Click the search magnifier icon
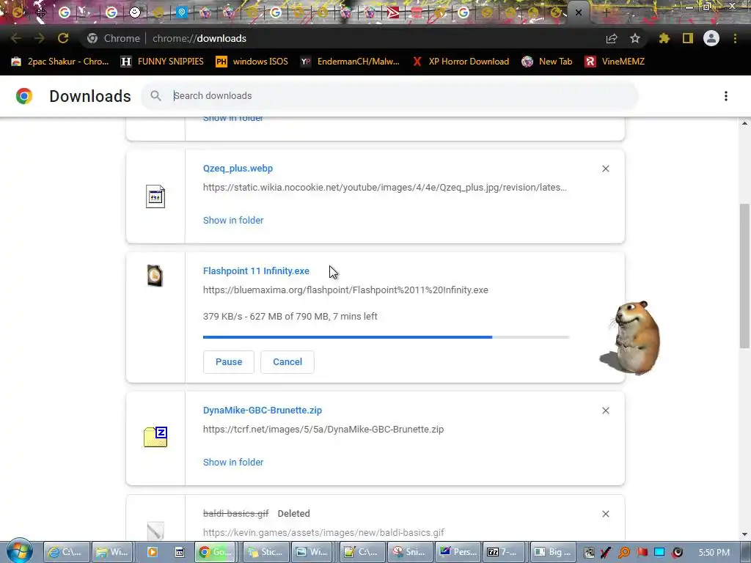The height and width of the screenshot is (563, 751). [155, 96]
